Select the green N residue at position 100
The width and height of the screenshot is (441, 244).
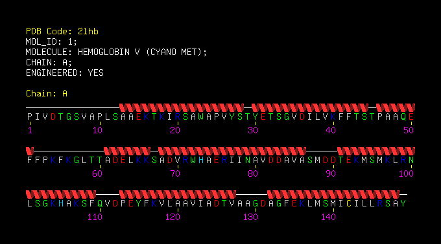(411, 161)
